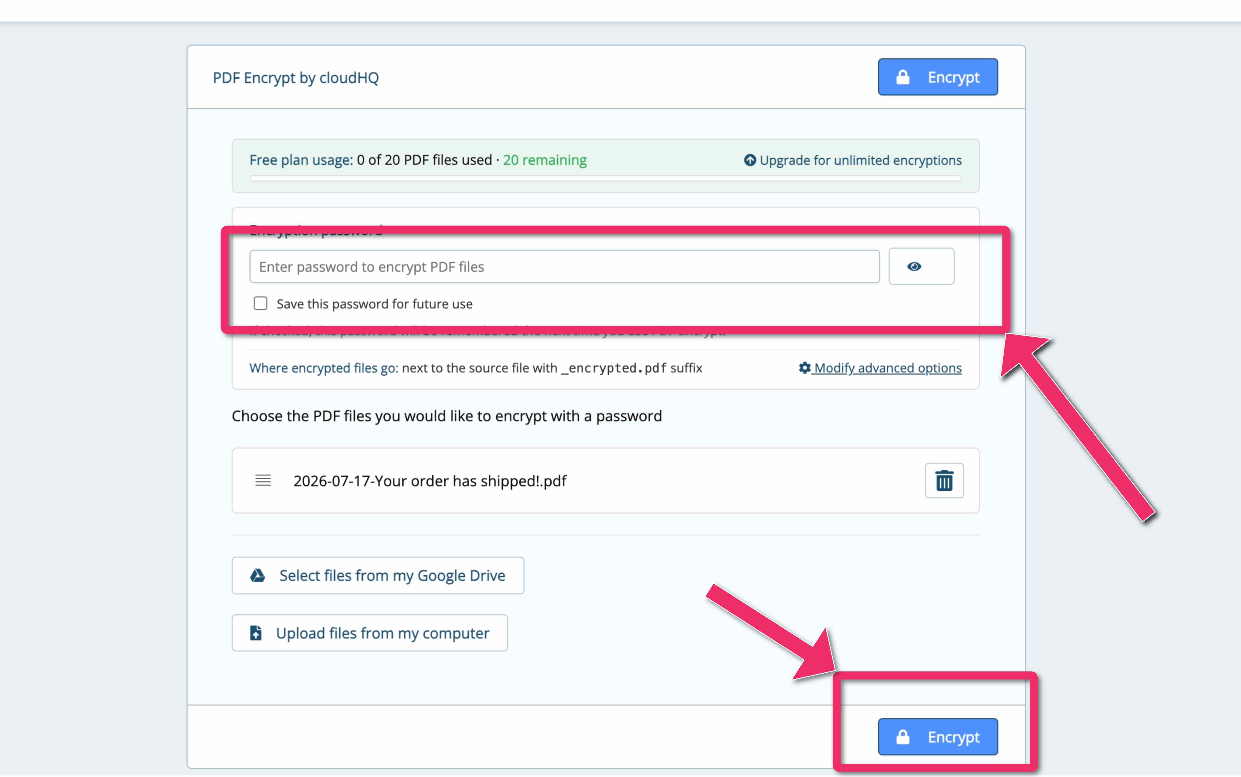Image resolution: width=1241 pixels, height=777 pixels.
Task: Select the 2026-07-17-Your order has shipped!.pdf filename
Action: (429, 481)
